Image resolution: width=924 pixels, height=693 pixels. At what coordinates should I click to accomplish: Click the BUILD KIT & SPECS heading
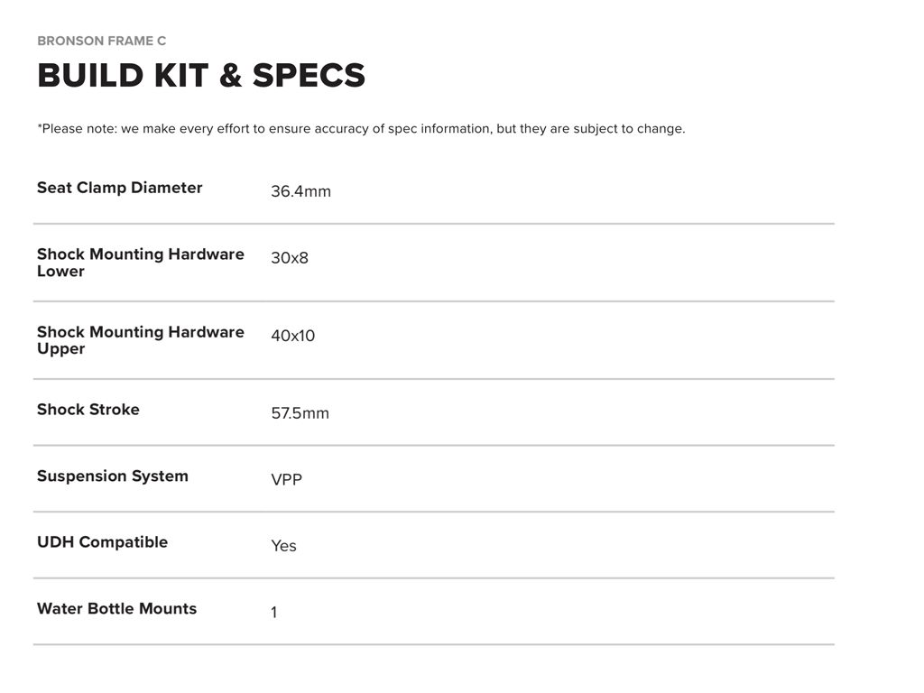201,76
